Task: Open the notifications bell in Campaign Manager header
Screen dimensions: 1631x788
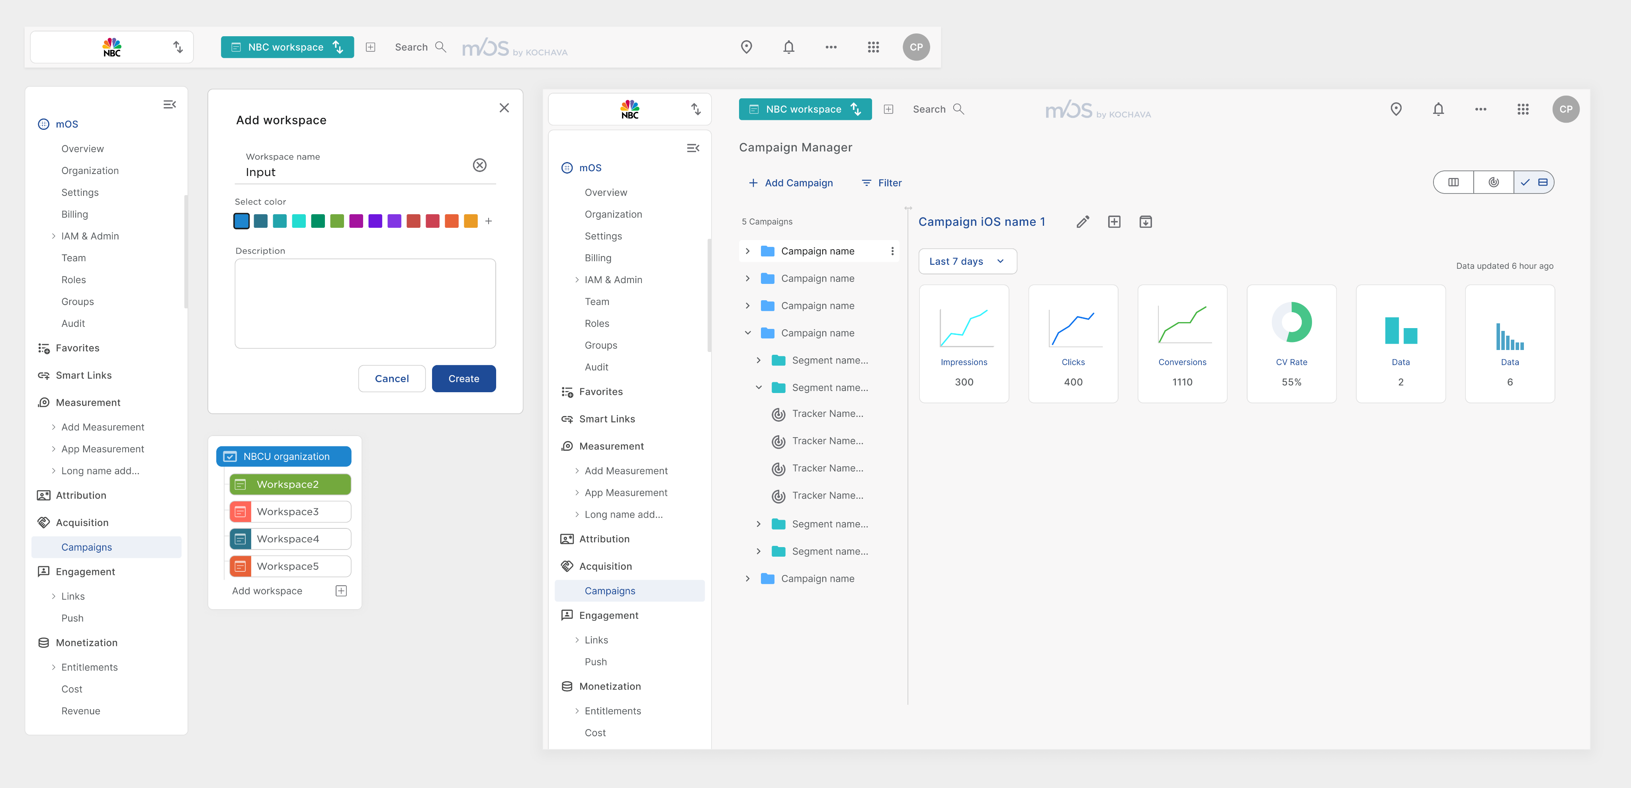Action: 1438,109
